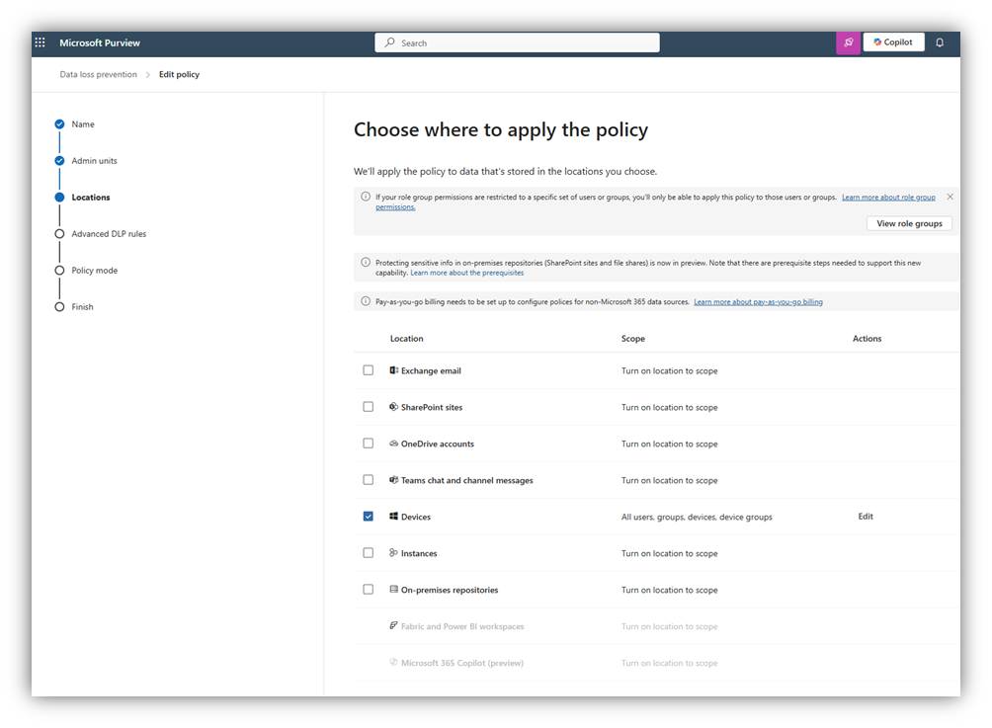
Task: Click the On-premises repositories label
Action: click(450, 590)
